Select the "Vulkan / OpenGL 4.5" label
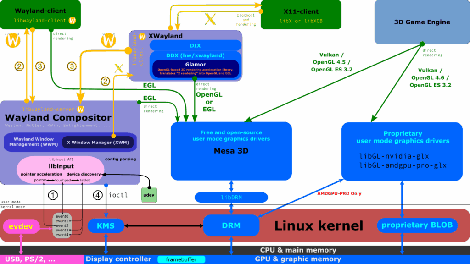The image size is (470, 264). 331,62
